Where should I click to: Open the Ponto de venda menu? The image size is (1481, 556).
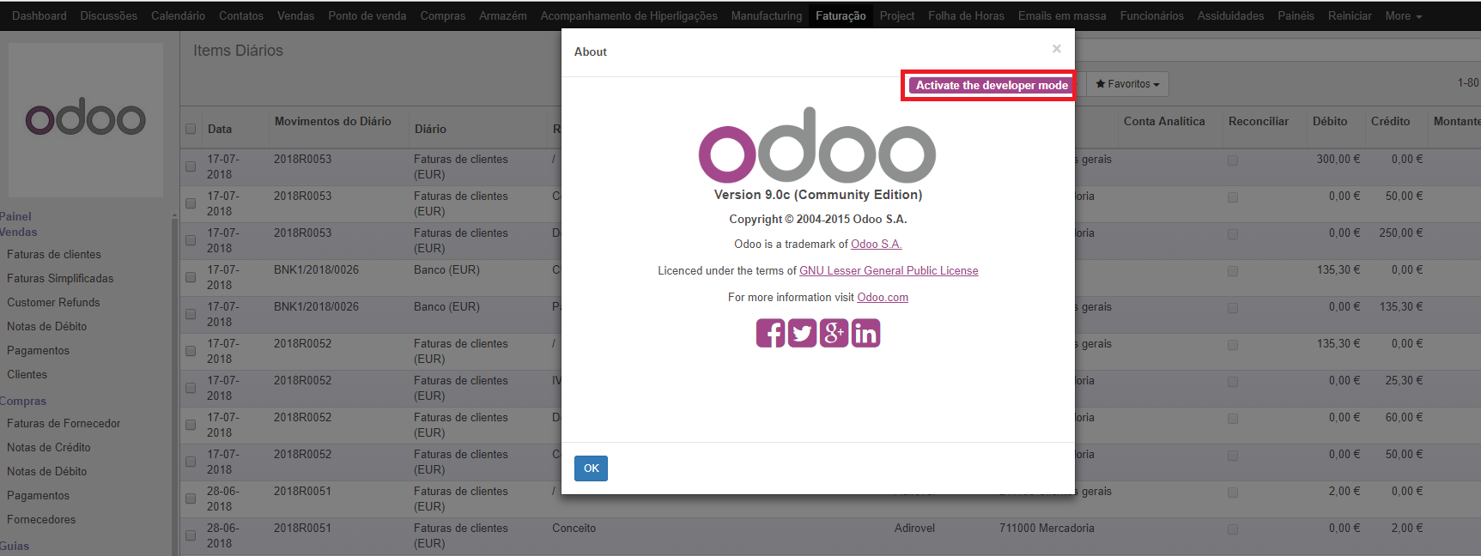(367, 15)
